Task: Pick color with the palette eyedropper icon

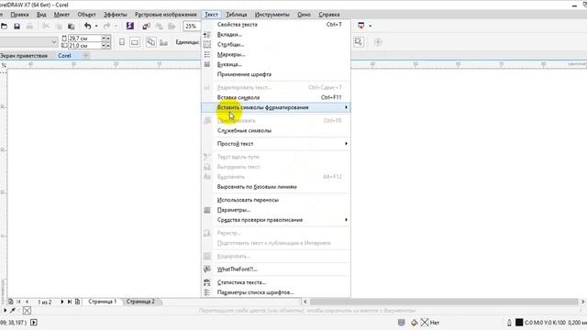Action: [x=13, y=311]
